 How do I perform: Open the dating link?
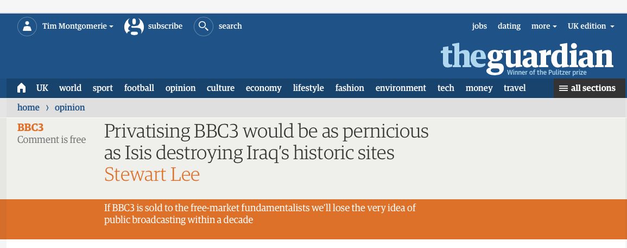(x=509, y=27)
